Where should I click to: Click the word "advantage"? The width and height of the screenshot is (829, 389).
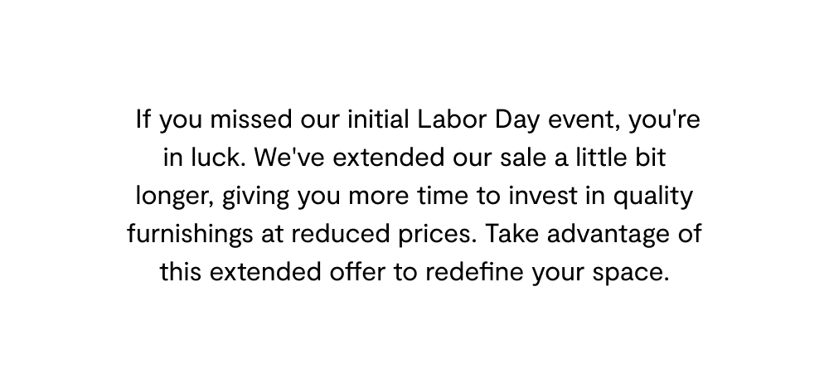click(608, 235)
